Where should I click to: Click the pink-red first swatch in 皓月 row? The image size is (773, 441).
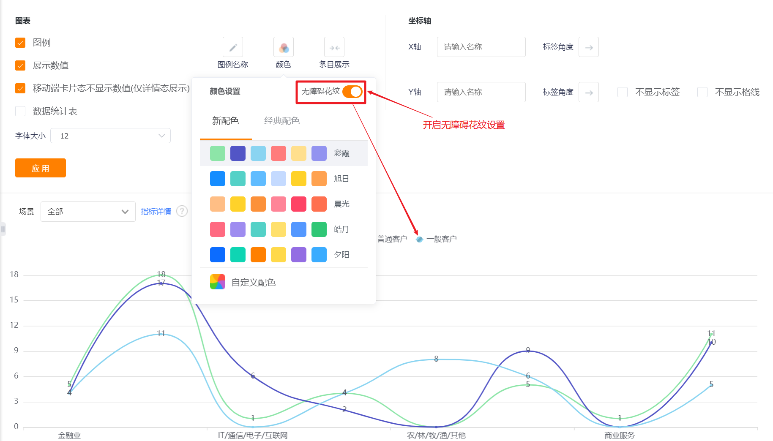[x=218, y=229]
